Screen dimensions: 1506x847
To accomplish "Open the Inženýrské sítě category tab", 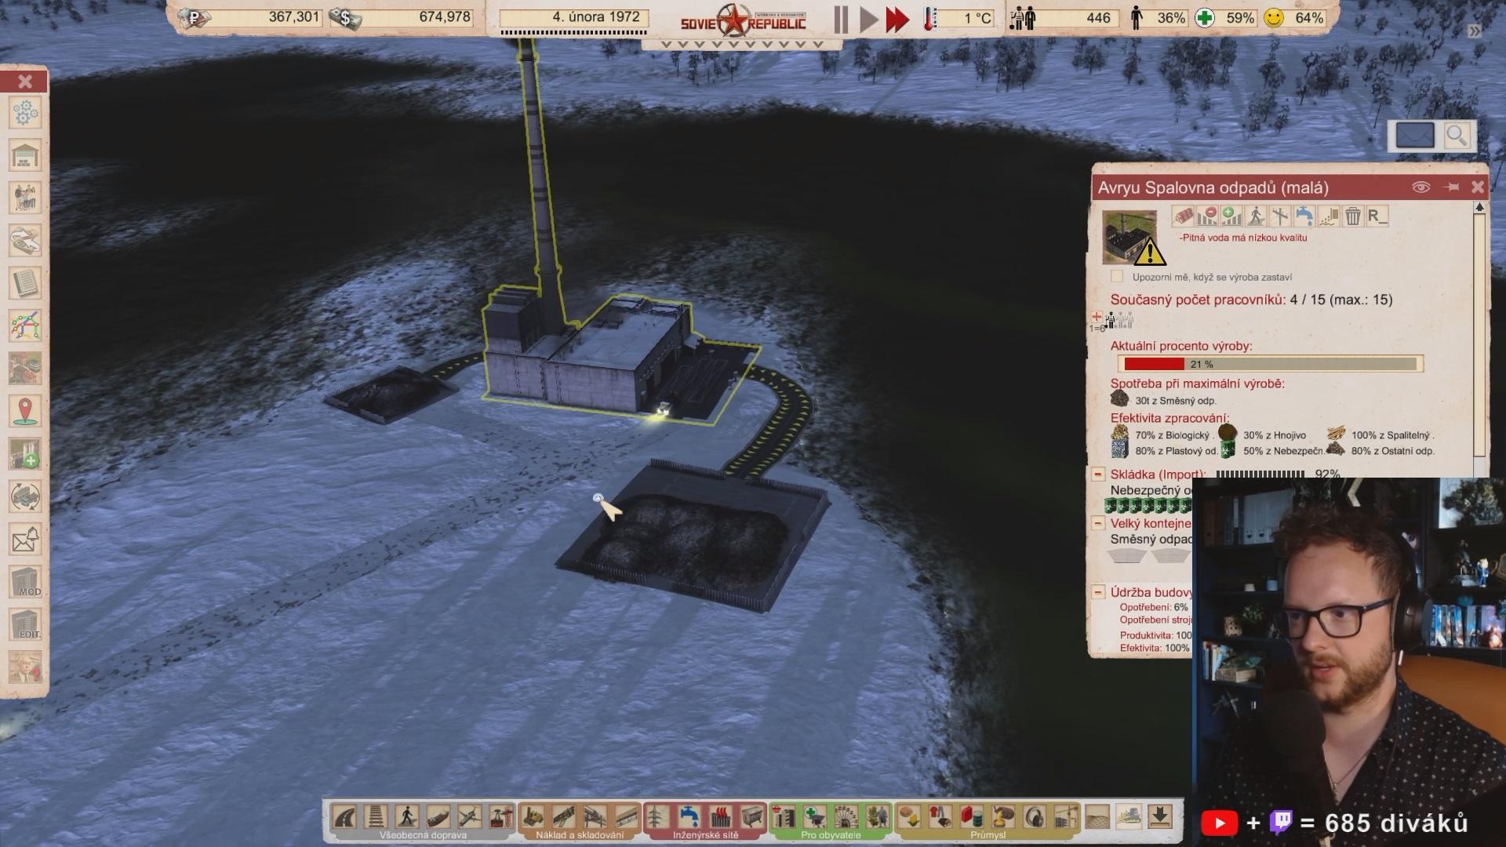I will [x=704, y=835].
